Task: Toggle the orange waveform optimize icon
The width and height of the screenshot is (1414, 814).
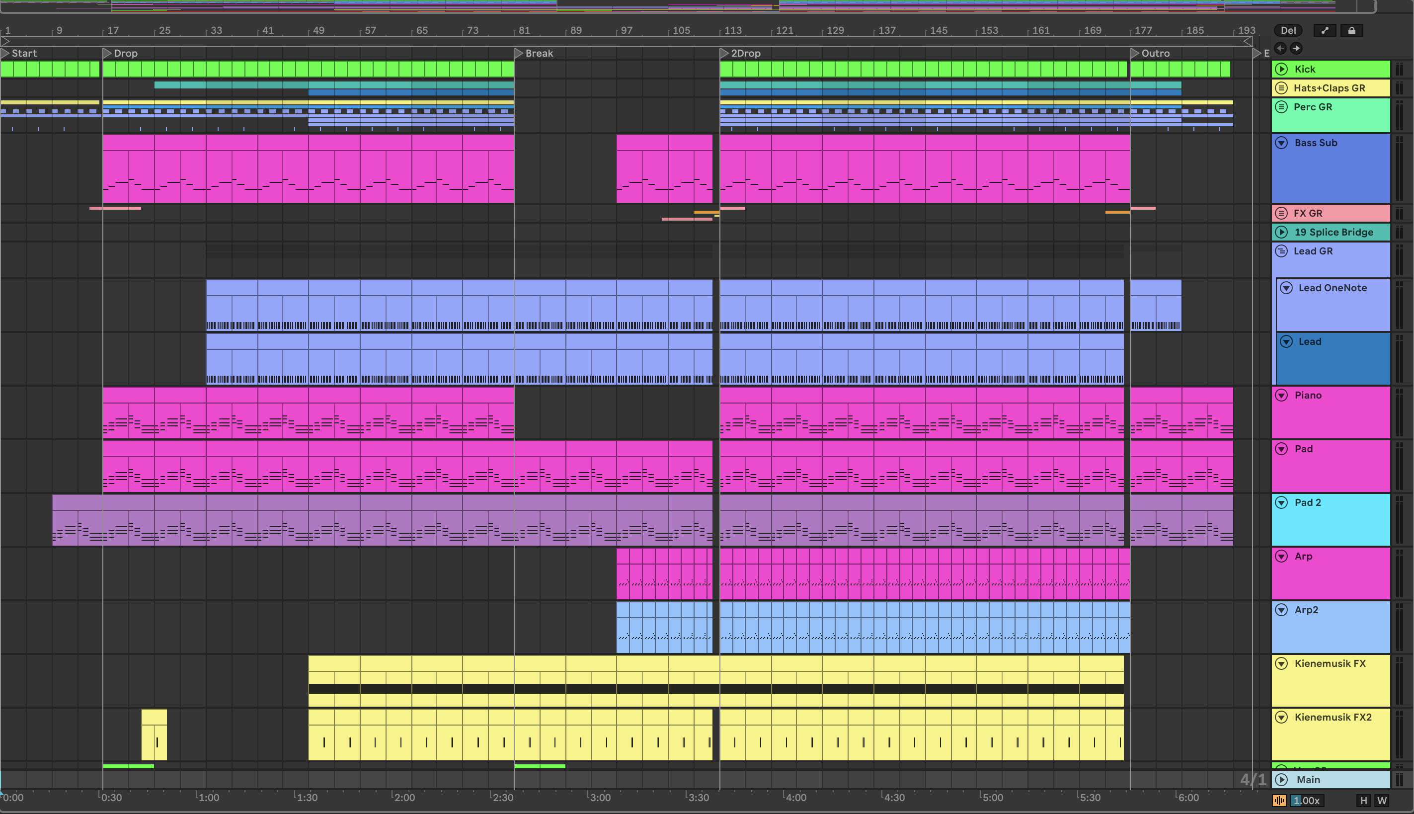Action: coord(1279,801)
